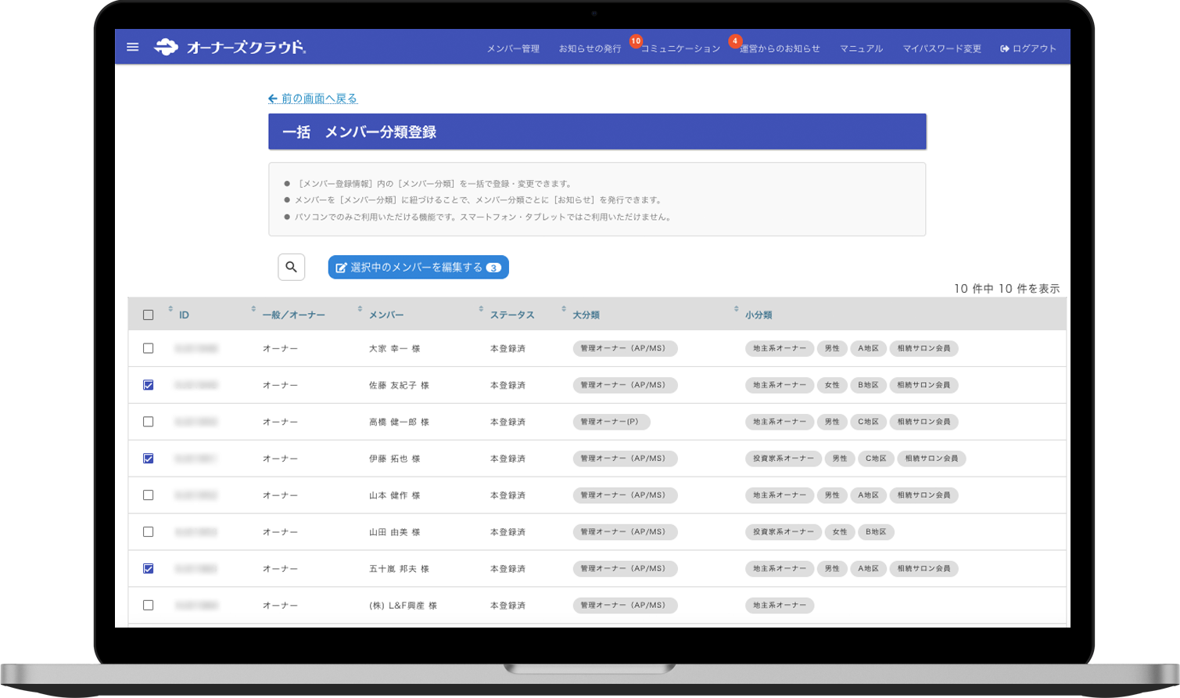Open the メンバー管理 menu item
Viewport: 1180px width, 698px height.
[512, 48]
